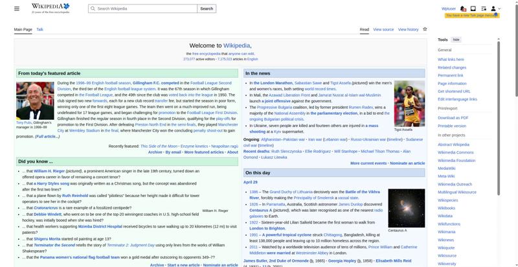The width and height of the screenshot is (518, 267).
Task: Open the Wptuser profile link
Action: click(448, 8)
